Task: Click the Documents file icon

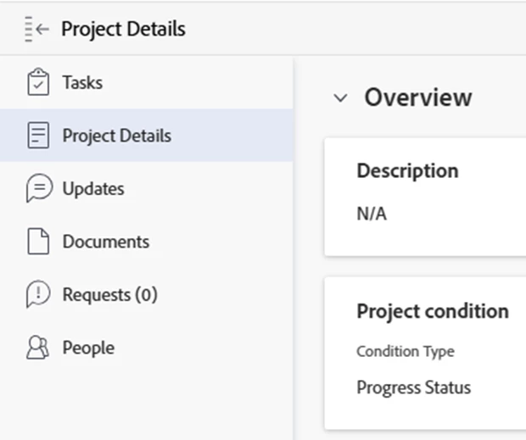Action: [x=39, y=242]
